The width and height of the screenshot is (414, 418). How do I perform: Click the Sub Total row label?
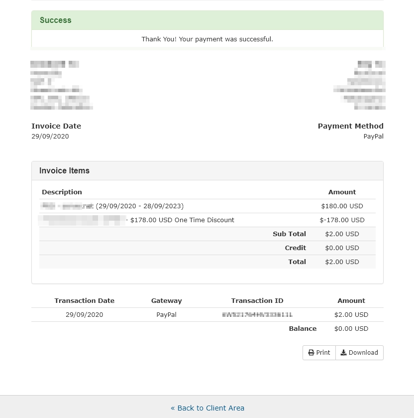point(289,234)
